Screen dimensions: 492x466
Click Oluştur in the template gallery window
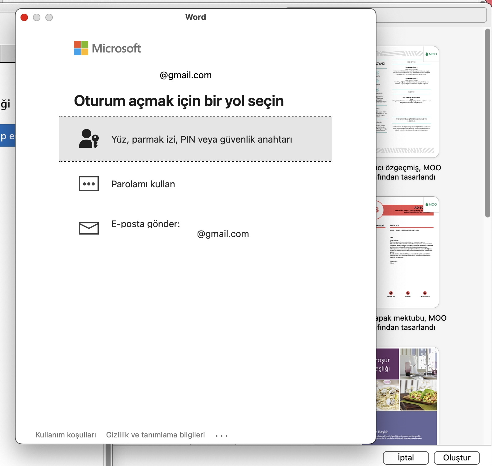(457, 458)
